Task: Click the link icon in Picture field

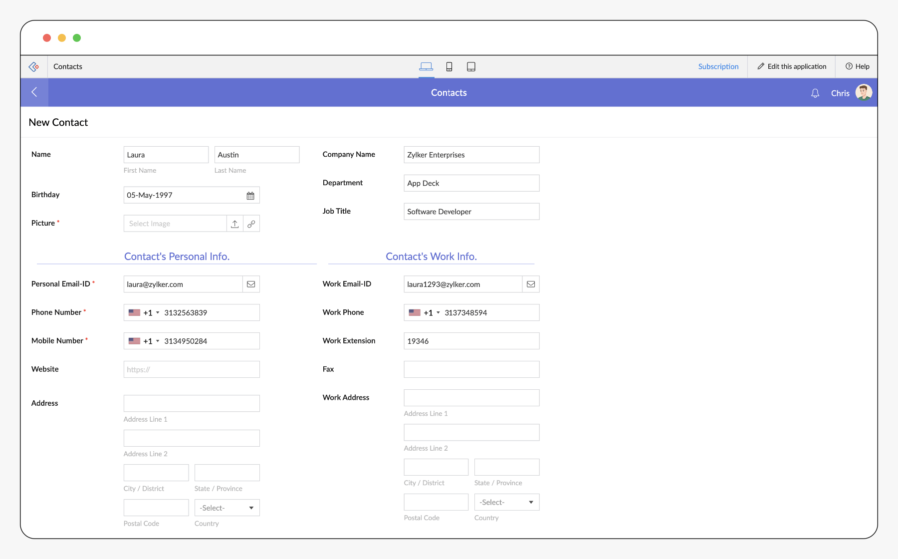Action: (x=251, y=224)
